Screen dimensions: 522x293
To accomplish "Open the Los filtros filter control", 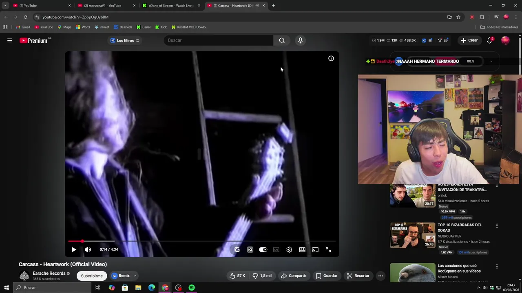I will (x=125, y=40).
